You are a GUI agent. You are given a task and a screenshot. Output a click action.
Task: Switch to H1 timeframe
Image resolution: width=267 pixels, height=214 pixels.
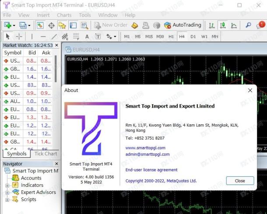(x=171, y=37)
